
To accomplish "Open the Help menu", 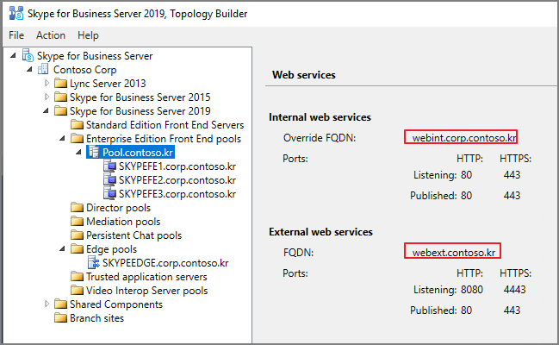I will 88,35.
